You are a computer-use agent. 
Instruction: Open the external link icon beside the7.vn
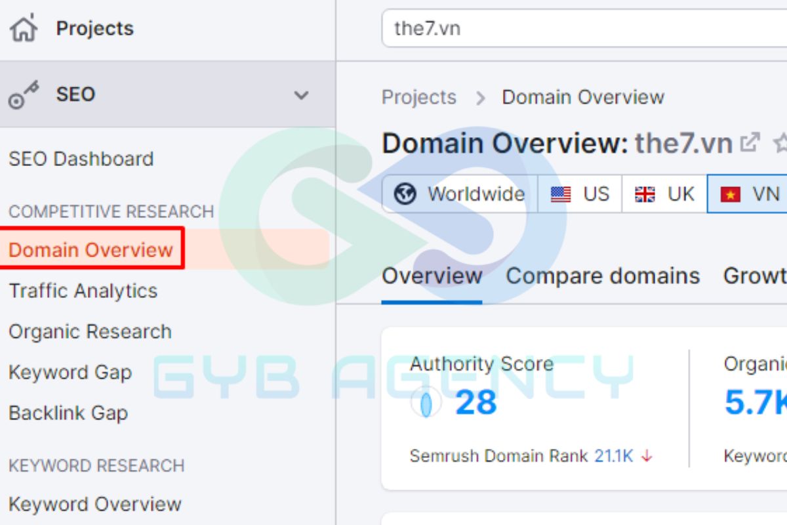750,142
